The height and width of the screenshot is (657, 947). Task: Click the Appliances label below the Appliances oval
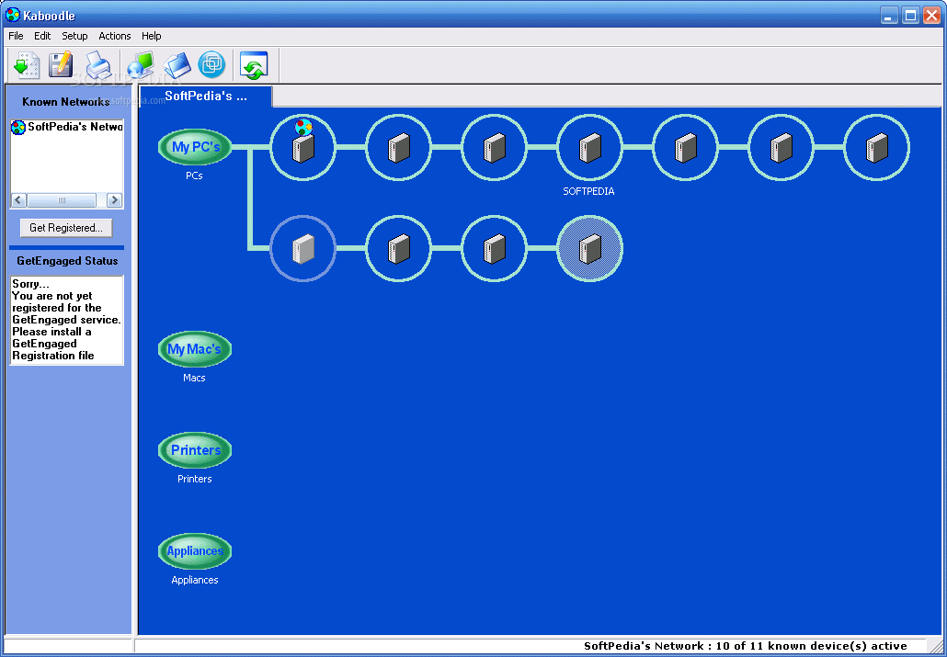coord(195,580)
